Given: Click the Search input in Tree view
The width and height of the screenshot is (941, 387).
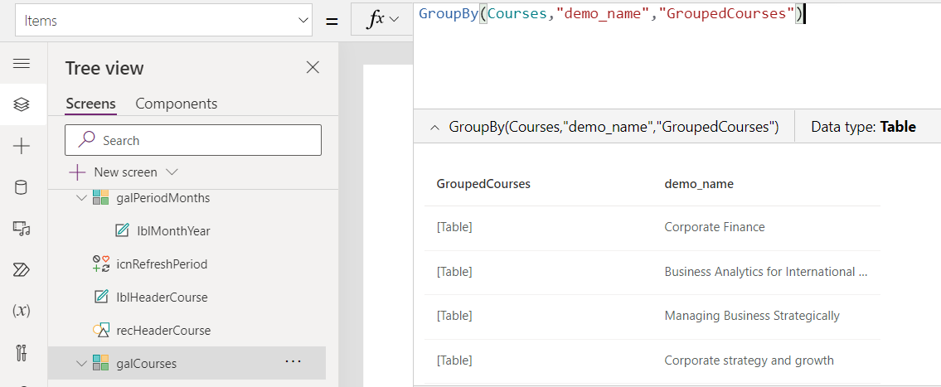Looking at the screenshot, I should 193,140.
